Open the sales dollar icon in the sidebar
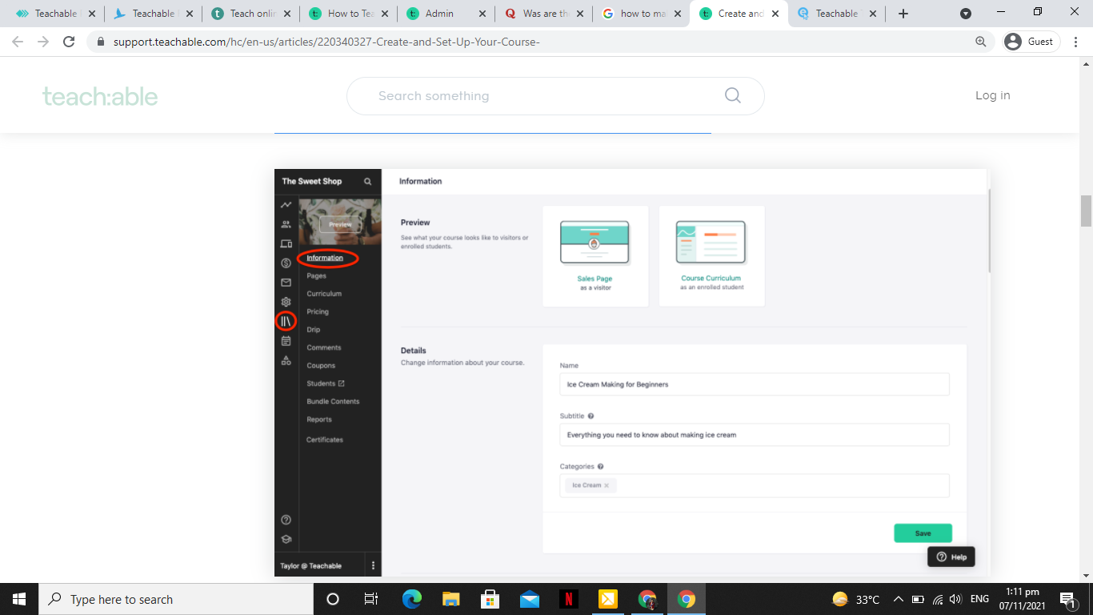The height and width of the screenshot is (615, 1093). [286, 263]
